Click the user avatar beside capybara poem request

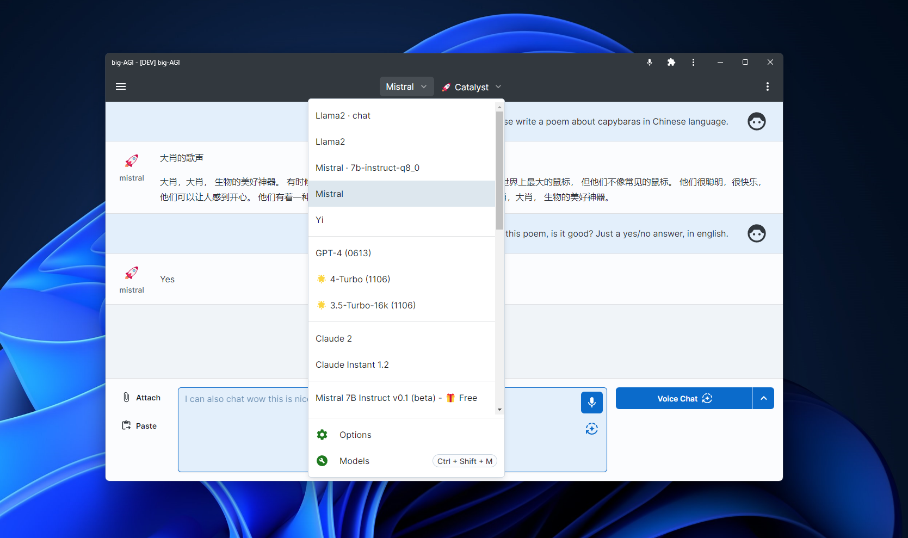756,121
